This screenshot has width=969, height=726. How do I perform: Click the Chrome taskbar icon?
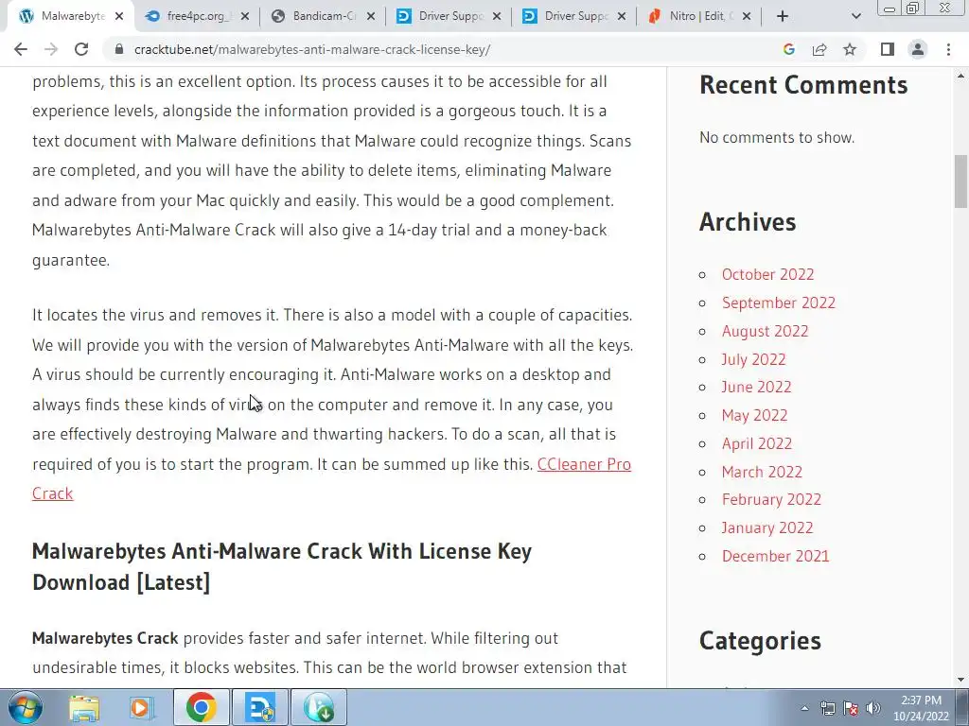201,707
